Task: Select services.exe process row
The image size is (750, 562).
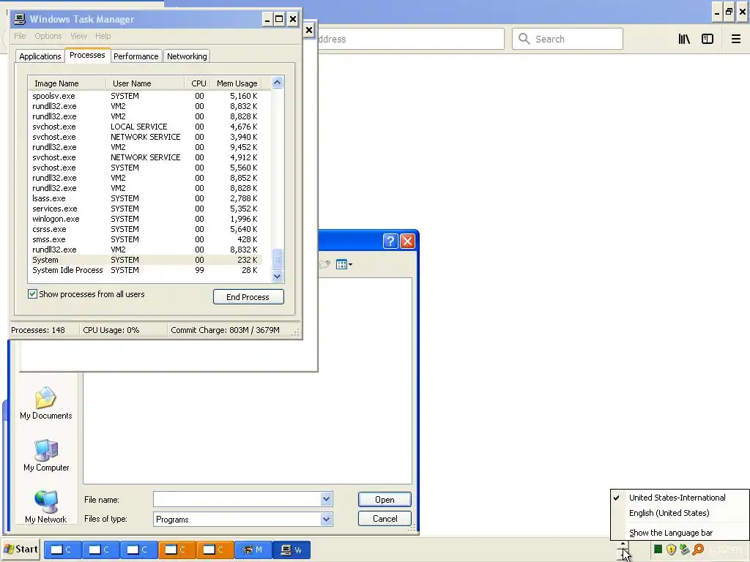Action: coord(145,209)
